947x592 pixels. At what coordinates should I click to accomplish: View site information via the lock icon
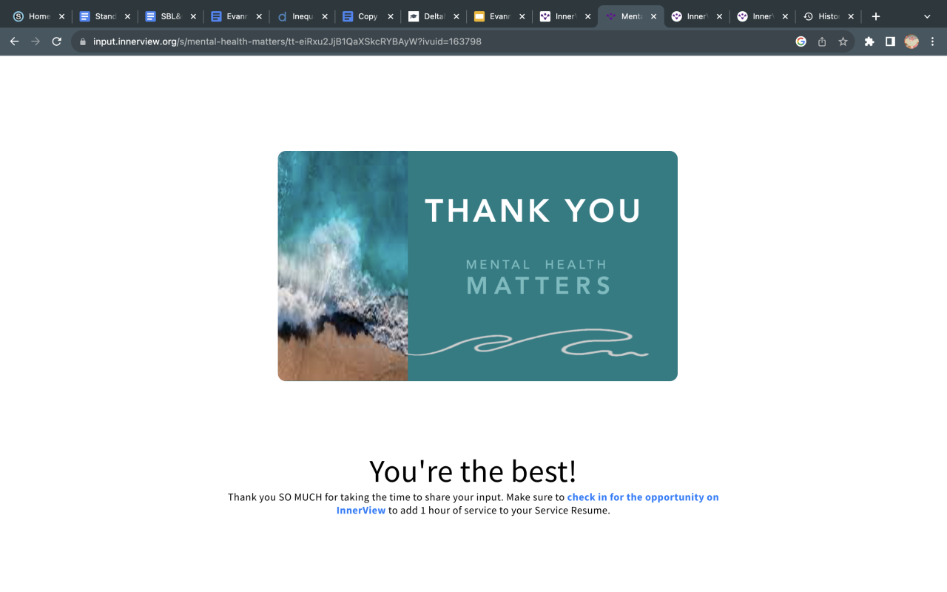83,42
